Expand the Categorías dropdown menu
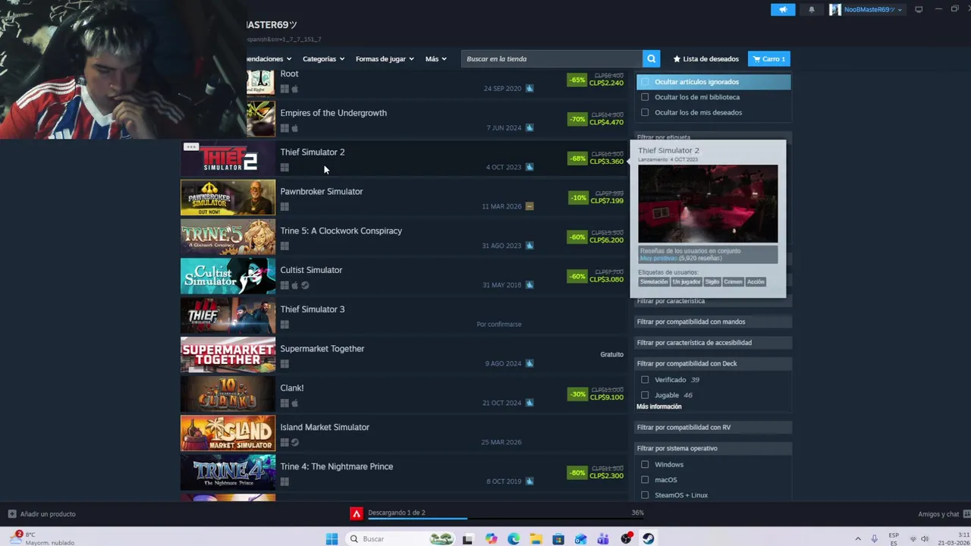Screen dimensions: 971x546 pyautogui.click(x=323, y=58)
